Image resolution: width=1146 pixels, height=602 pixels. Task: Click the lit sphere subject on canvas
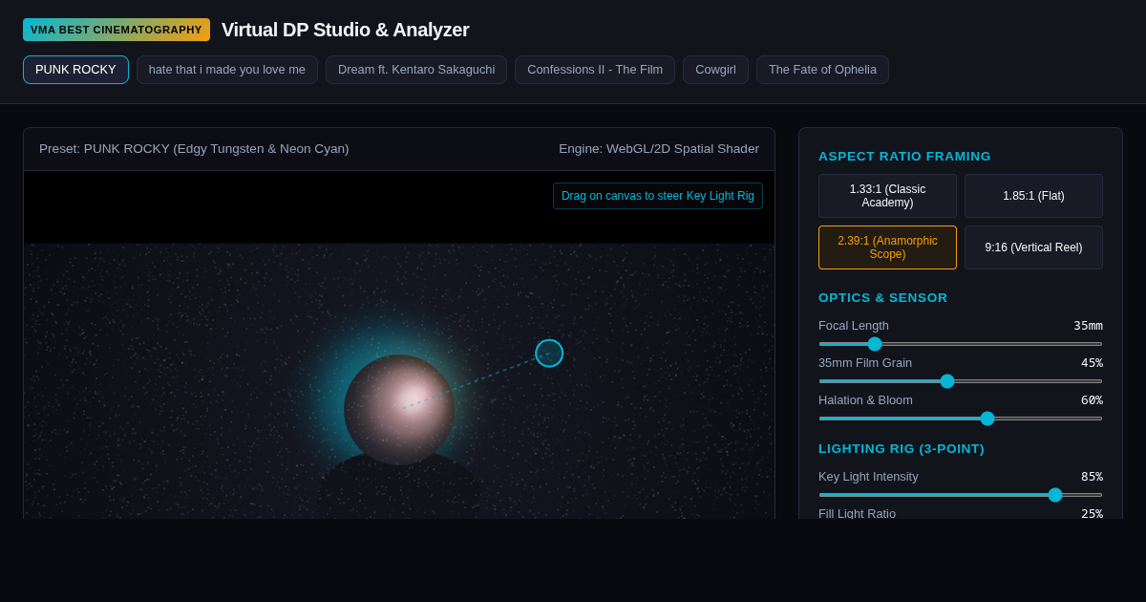(399, 410)
